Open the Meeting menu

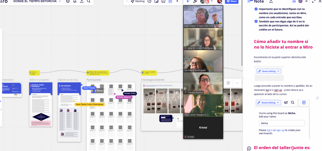click(x=138, y=1)
